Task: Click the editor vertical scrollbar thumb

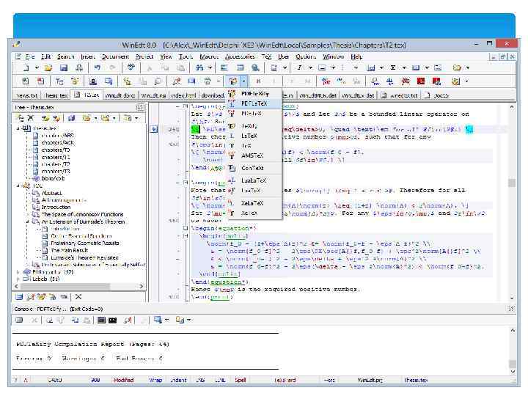Action: click(x=512, y=183)
